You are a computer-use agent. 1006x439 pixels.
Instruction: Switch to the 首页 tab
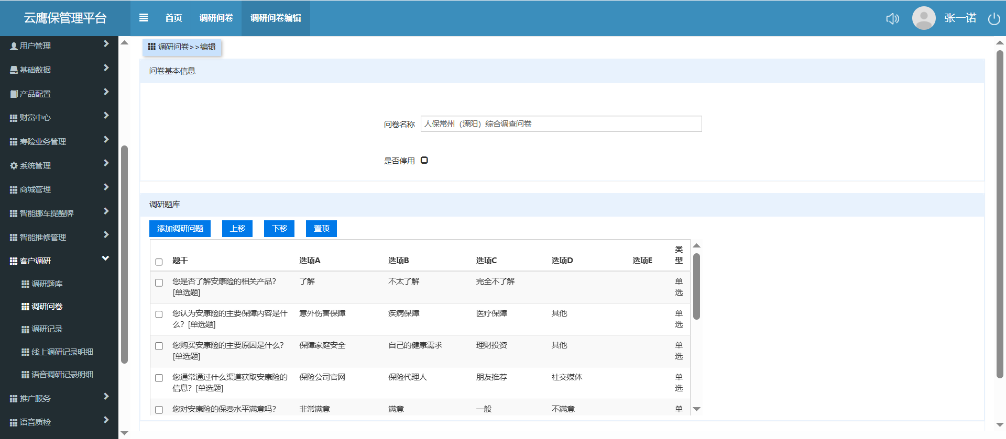click(x=173, y=18)
